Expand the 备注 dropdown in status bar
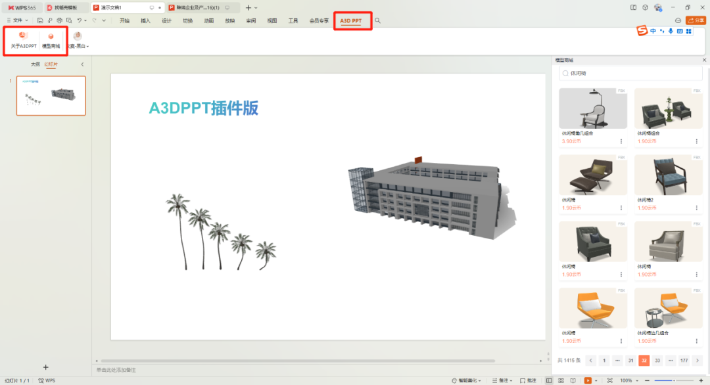 click(509, 380)
